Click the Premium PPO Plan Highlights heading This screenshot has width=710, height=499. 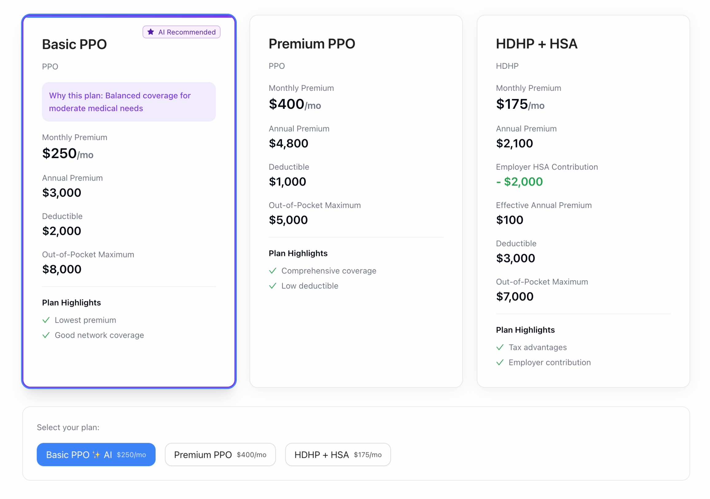[x=298, y=253]
